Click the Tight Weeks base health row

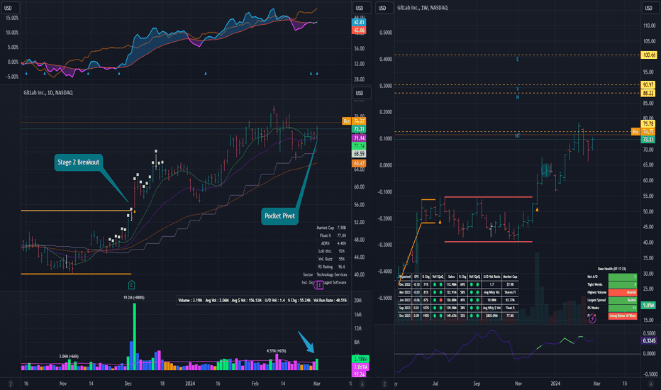click(611, 284)
